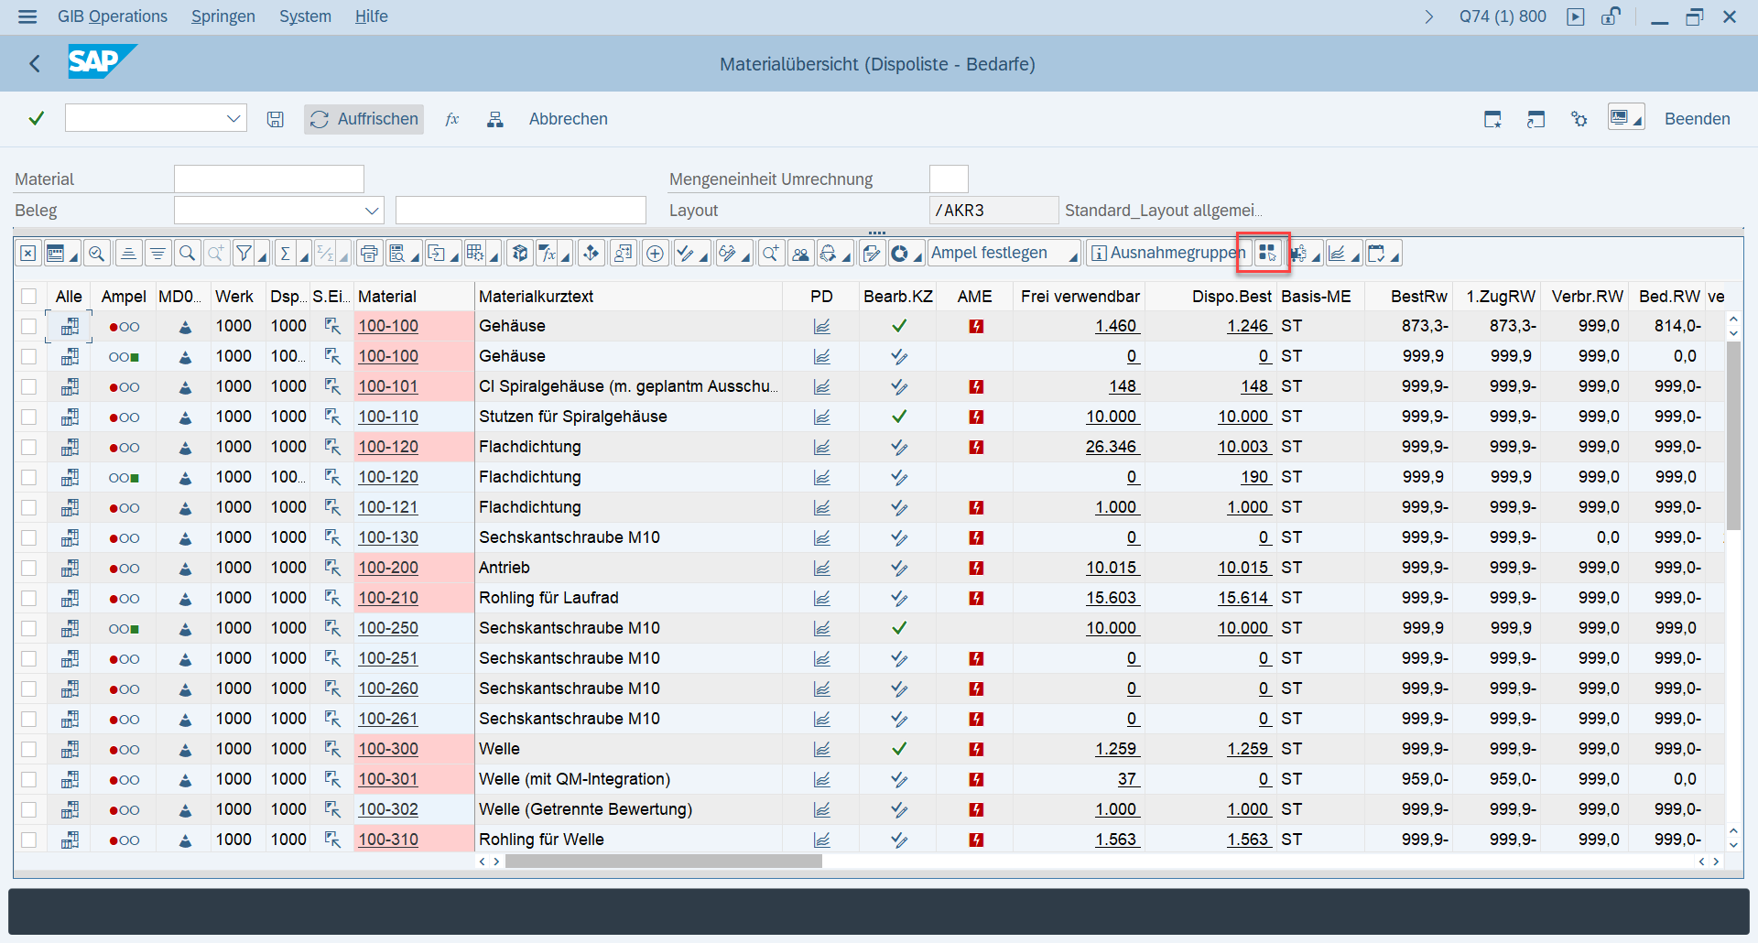The height and width of the screenshot is (943, 1758).
Task: Toggle the select-all checkbox in table header
Action: [x=29, y=297]
